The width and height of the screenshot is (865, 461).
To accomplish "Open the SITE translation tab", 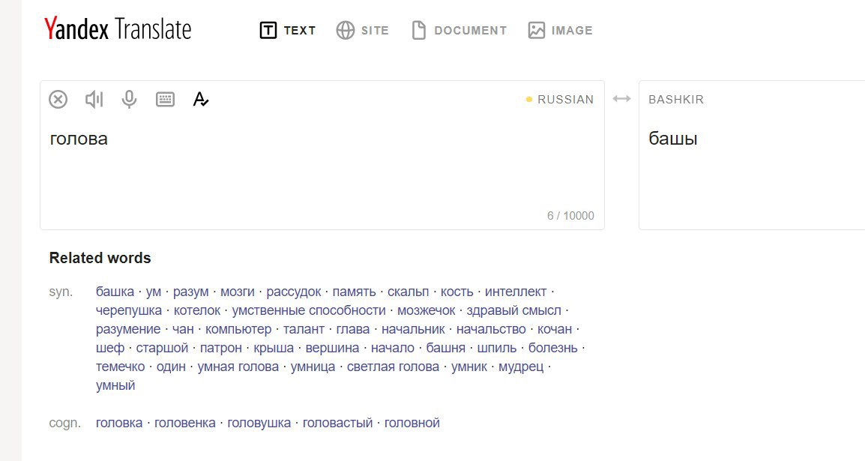I will pyautogui.click(x=363, y=30).
